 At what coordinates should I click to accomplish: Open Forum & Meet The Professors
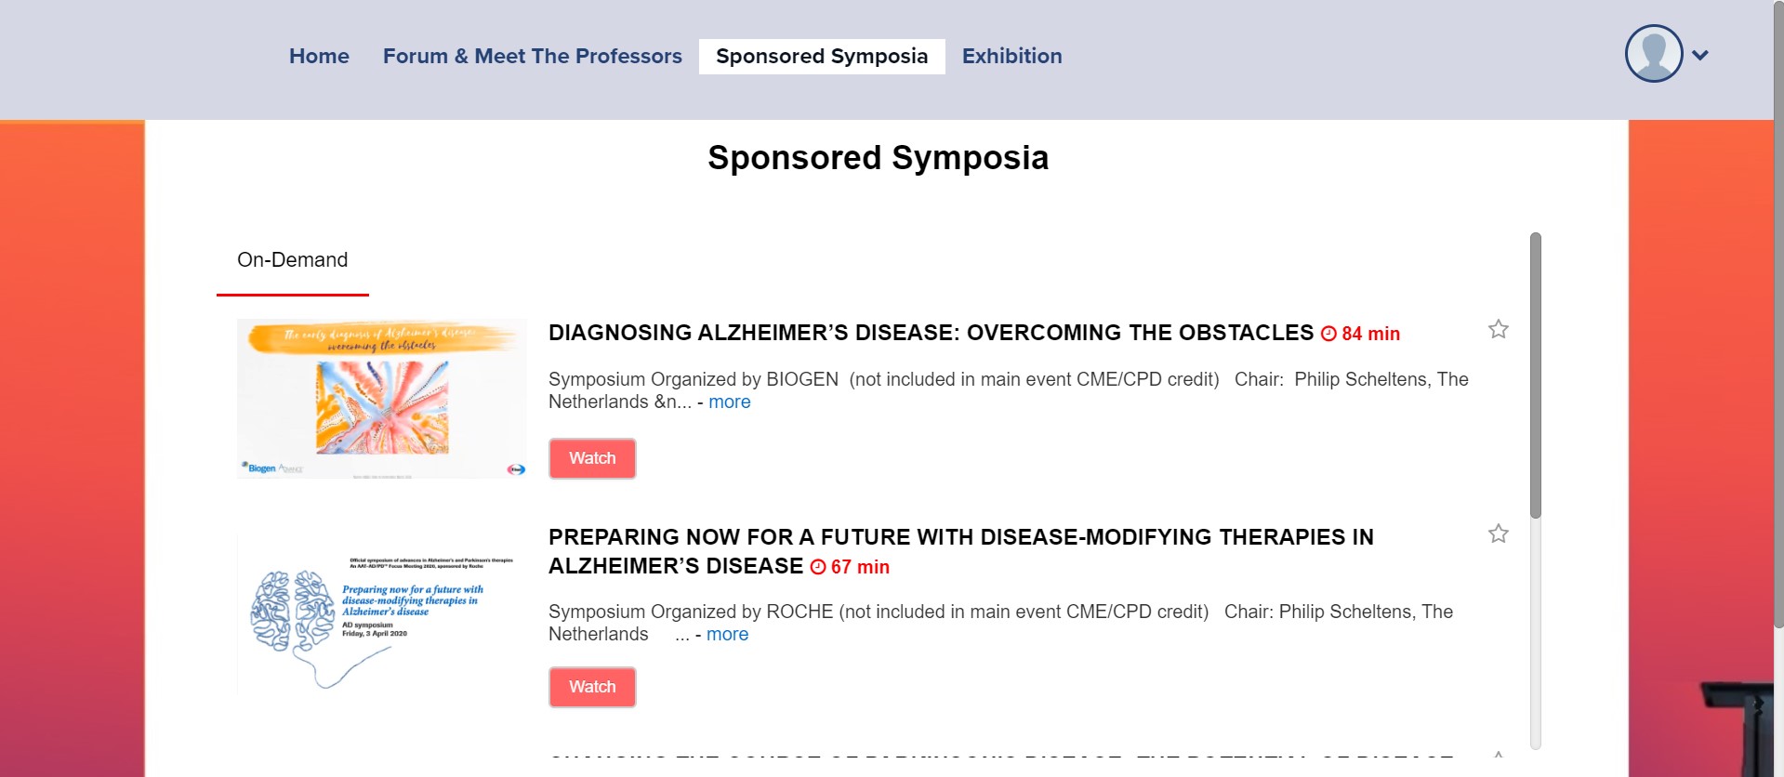pos(532,57)
